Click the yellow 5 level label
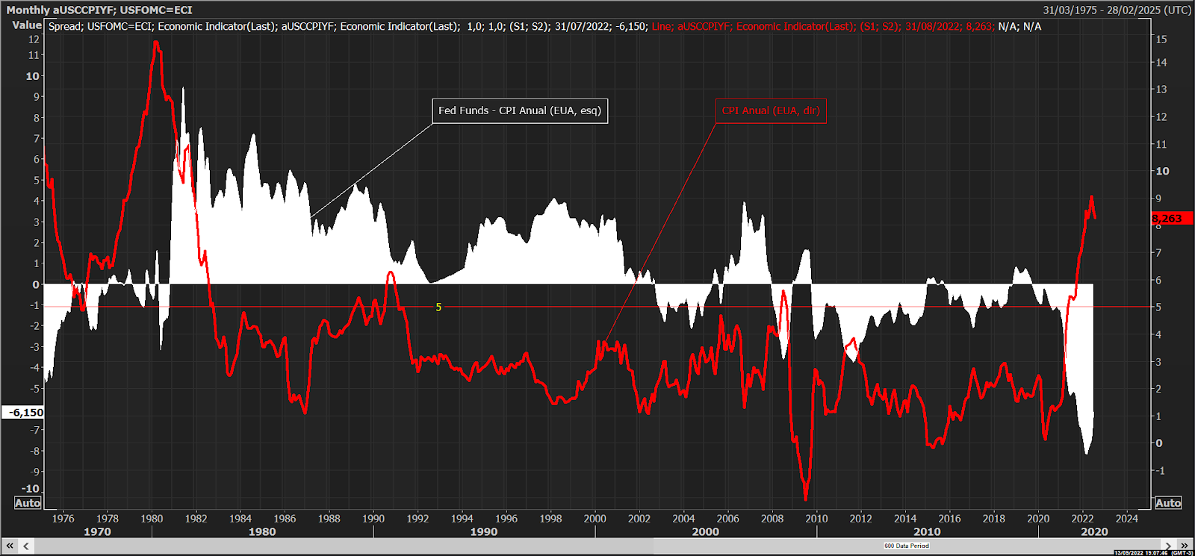This screenshot has height=556, width=1195. [x=438, y=307]
